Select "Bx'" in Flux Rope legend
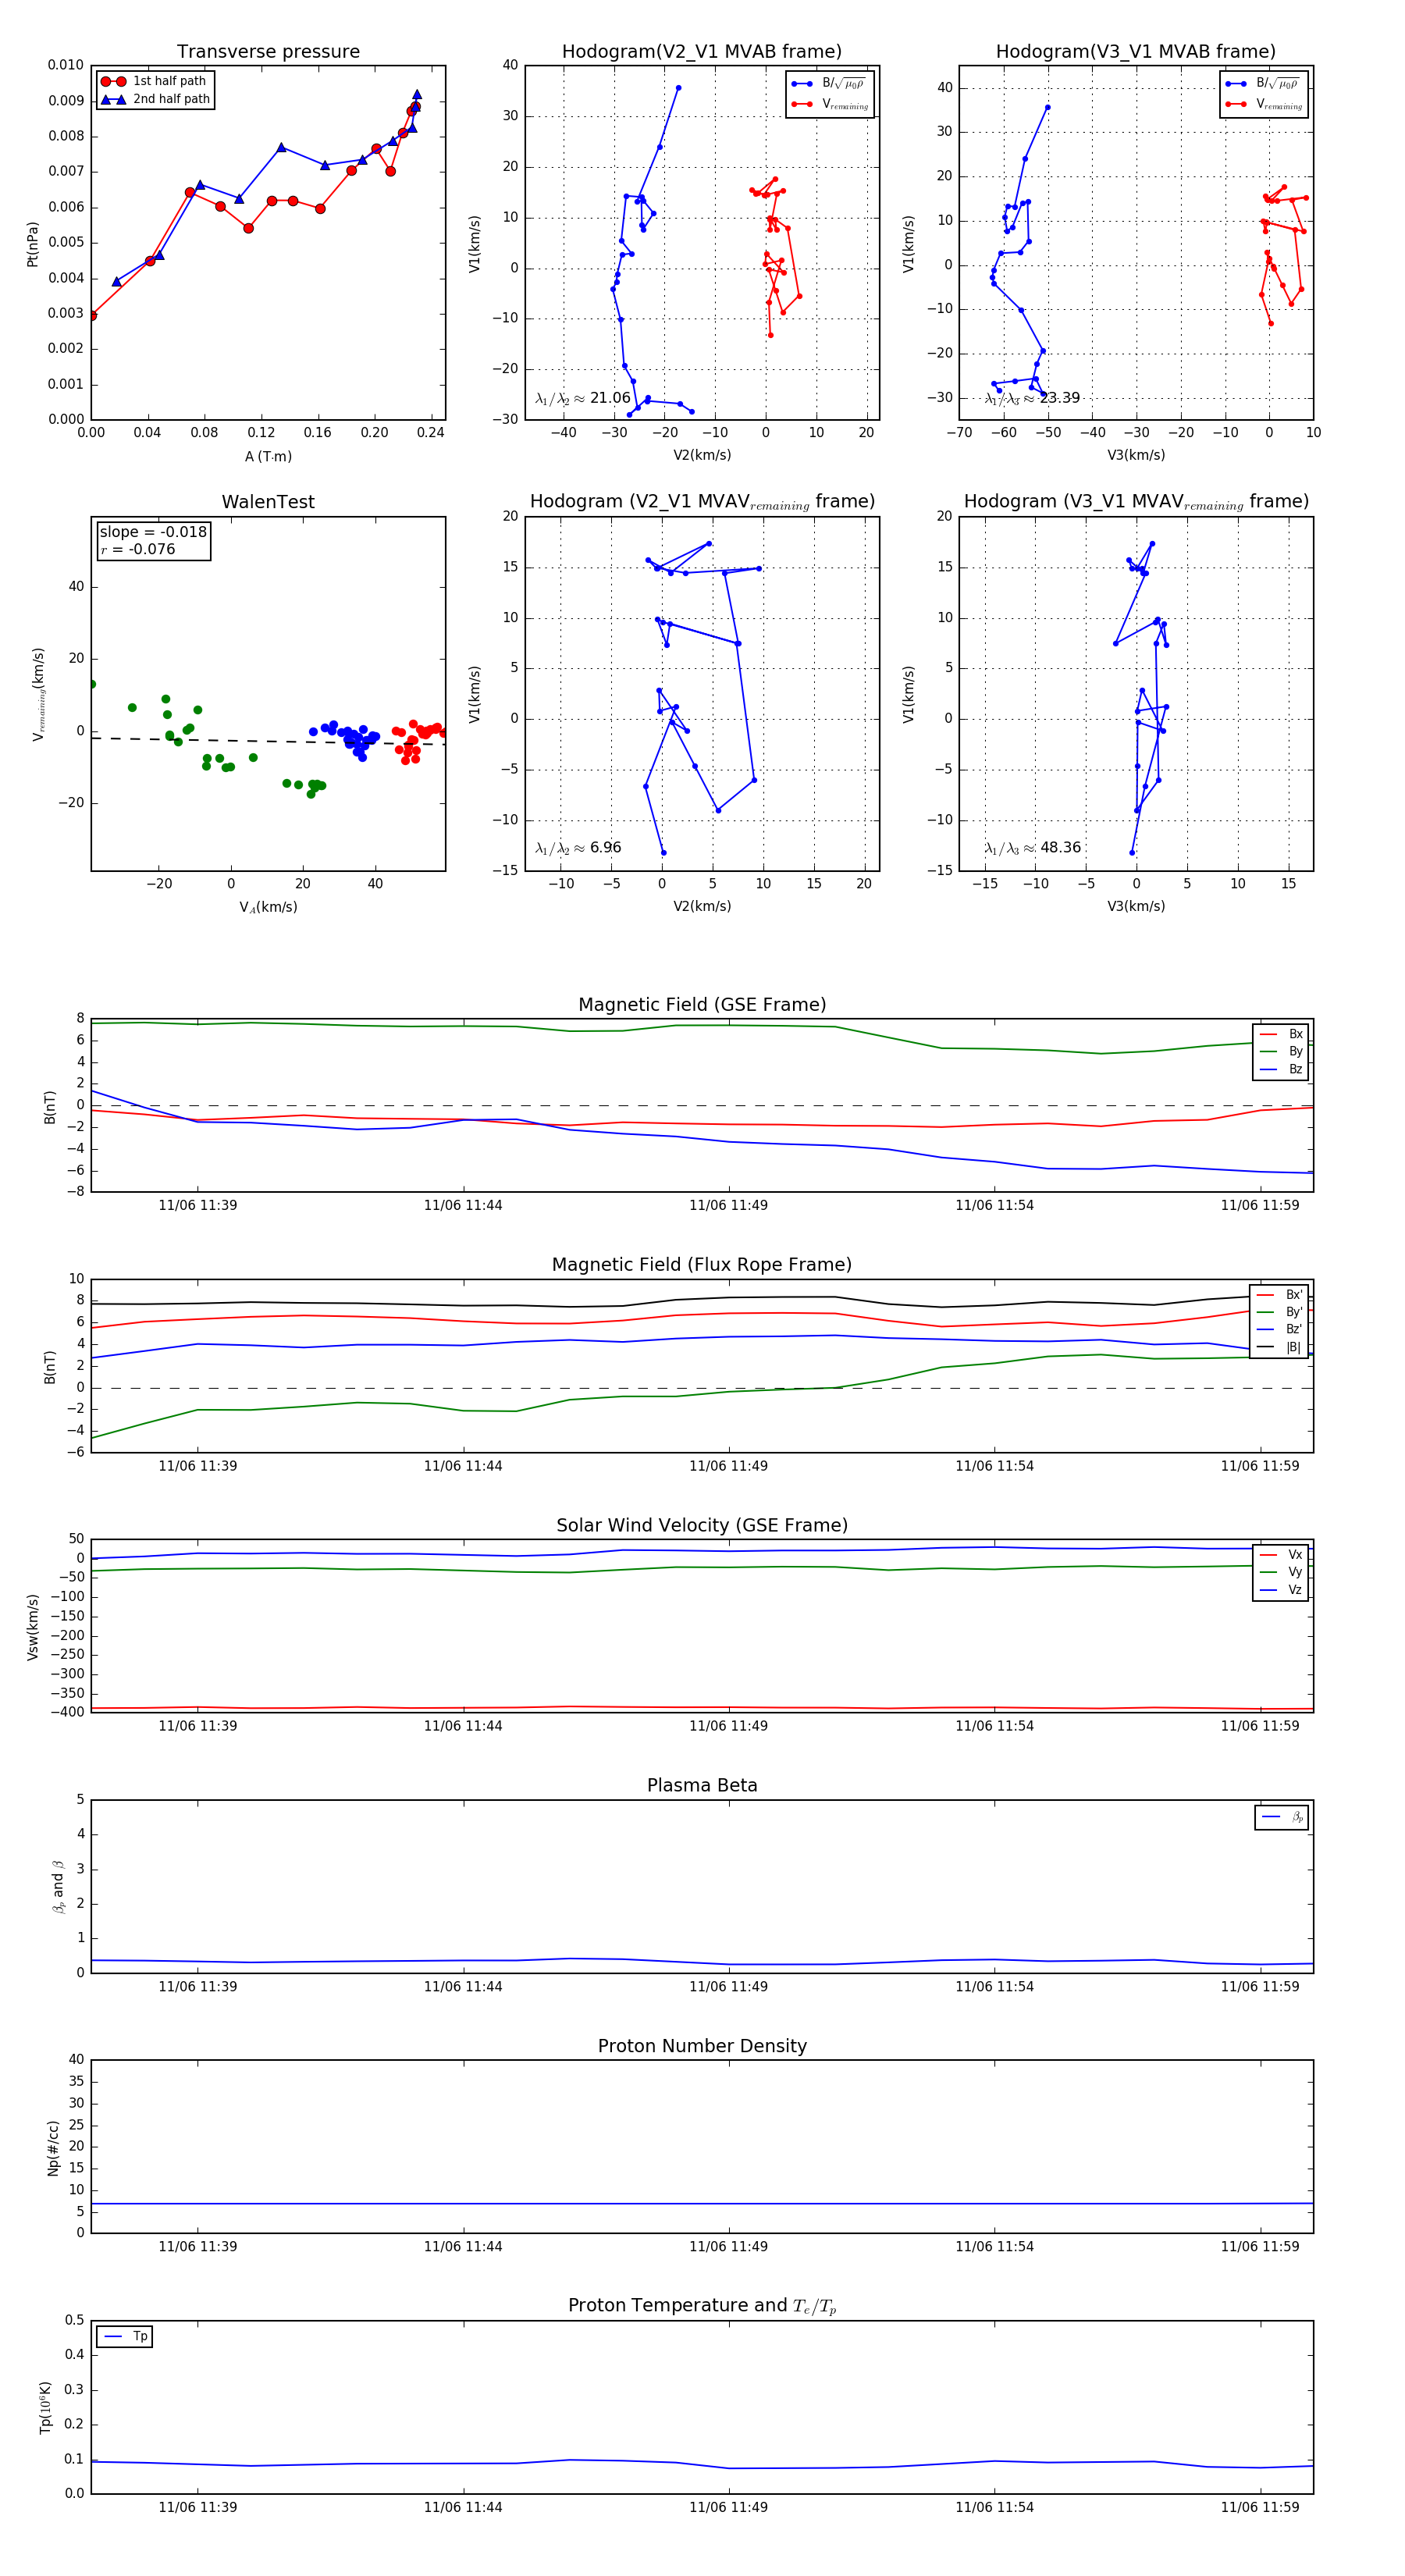Viewport: 1405px width, 2576px height. 1279,1295
